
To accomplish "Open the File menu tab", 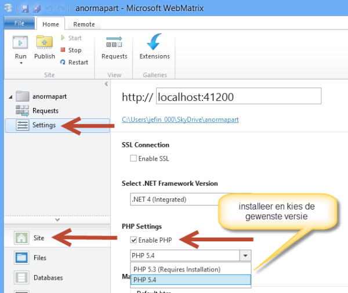I will coord(19,23).
